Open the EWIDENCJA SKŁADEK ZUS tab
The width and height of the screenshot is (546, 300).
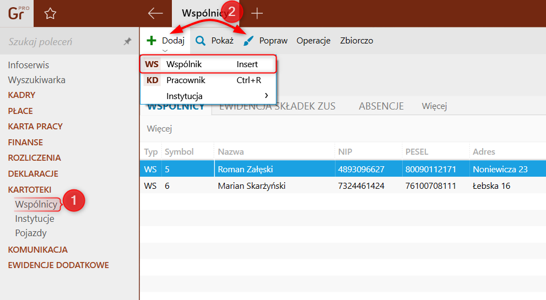278,106
